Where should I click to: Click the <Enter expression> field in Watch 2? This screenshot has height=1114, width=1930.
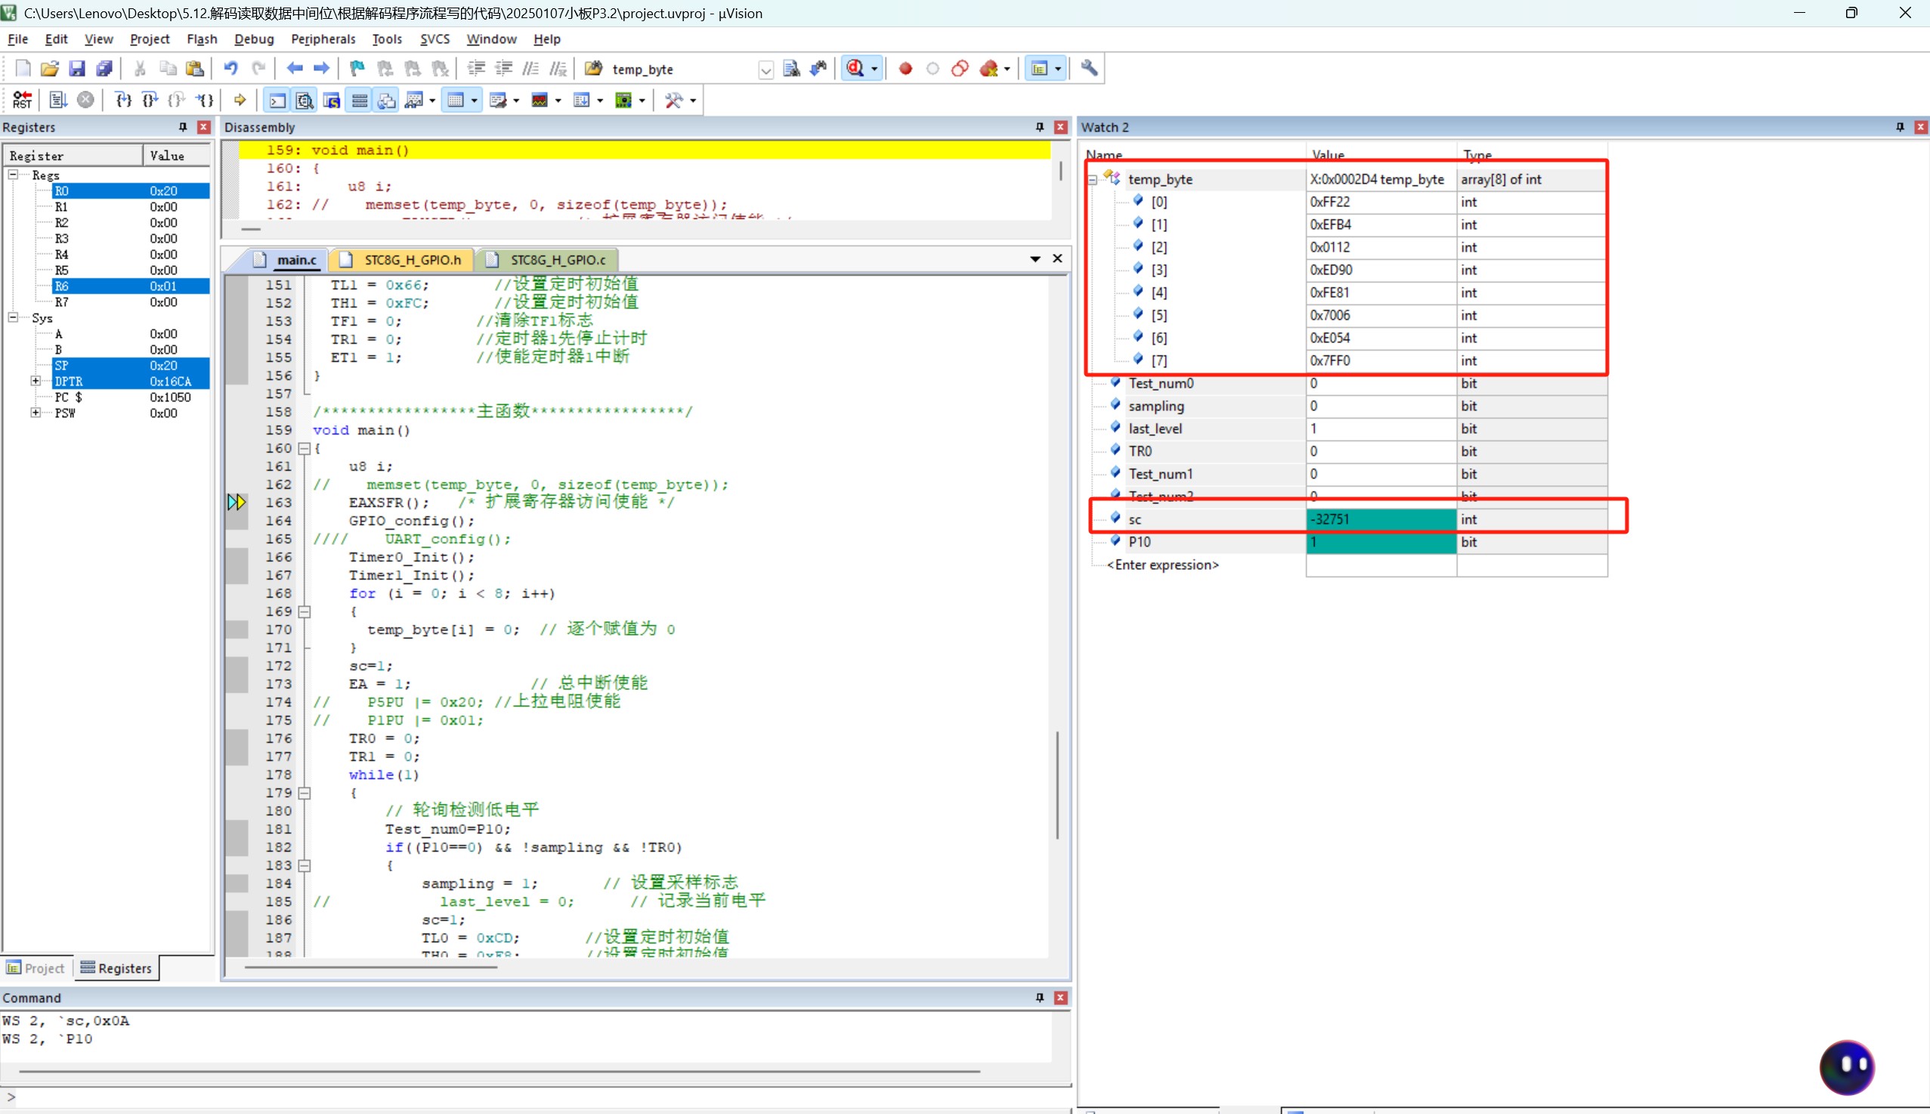[1163, 565]
